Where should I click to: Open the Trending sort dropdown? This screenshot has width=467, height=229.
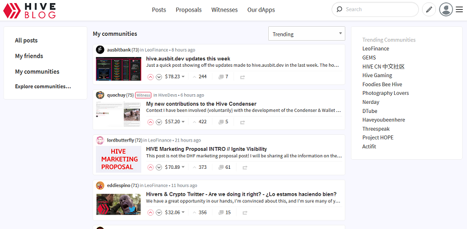point(306,33)
